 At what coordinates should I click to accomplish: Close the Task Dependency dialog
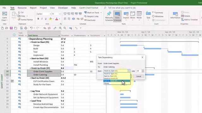tap(142, 57)
